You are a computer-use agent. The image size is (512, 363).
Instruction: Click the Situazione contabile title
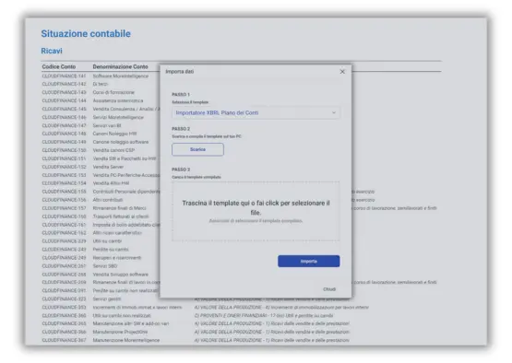coord(86,33)
